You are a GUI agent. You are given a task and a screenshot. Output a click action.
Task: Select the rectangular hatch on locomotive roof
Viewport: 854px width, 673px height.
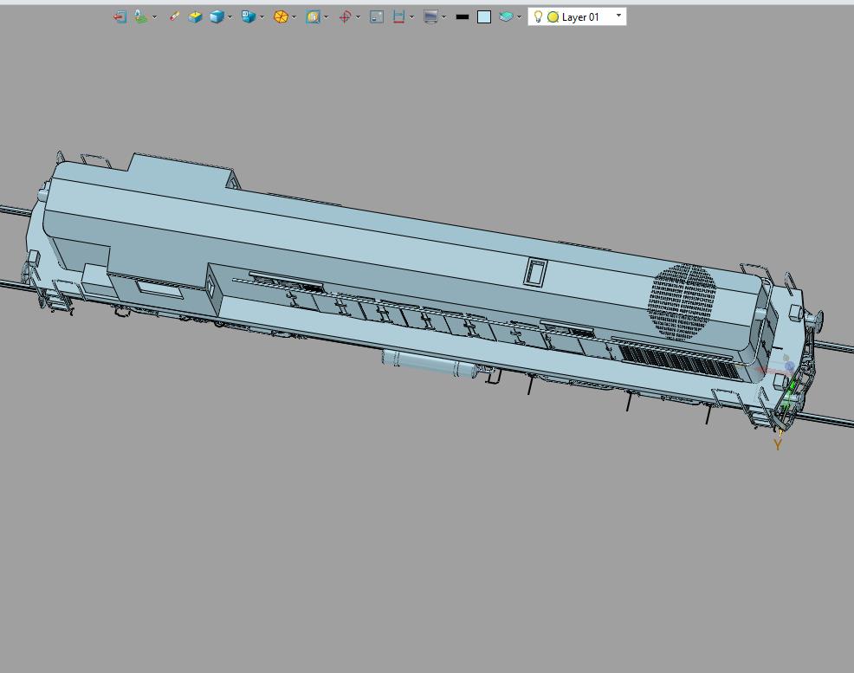pos(536,272)
